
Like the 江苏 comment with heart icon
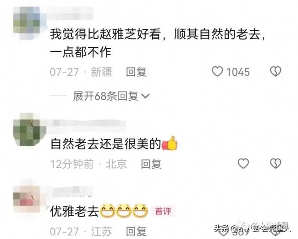pyautogui.click(x=222, y=232)
